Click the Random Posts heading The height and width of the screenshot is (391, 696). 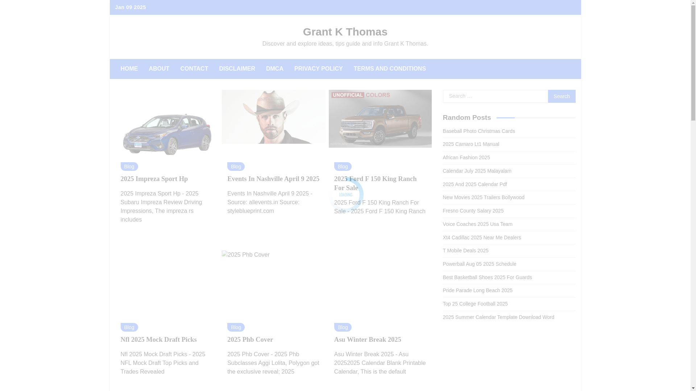coord(467,118)
